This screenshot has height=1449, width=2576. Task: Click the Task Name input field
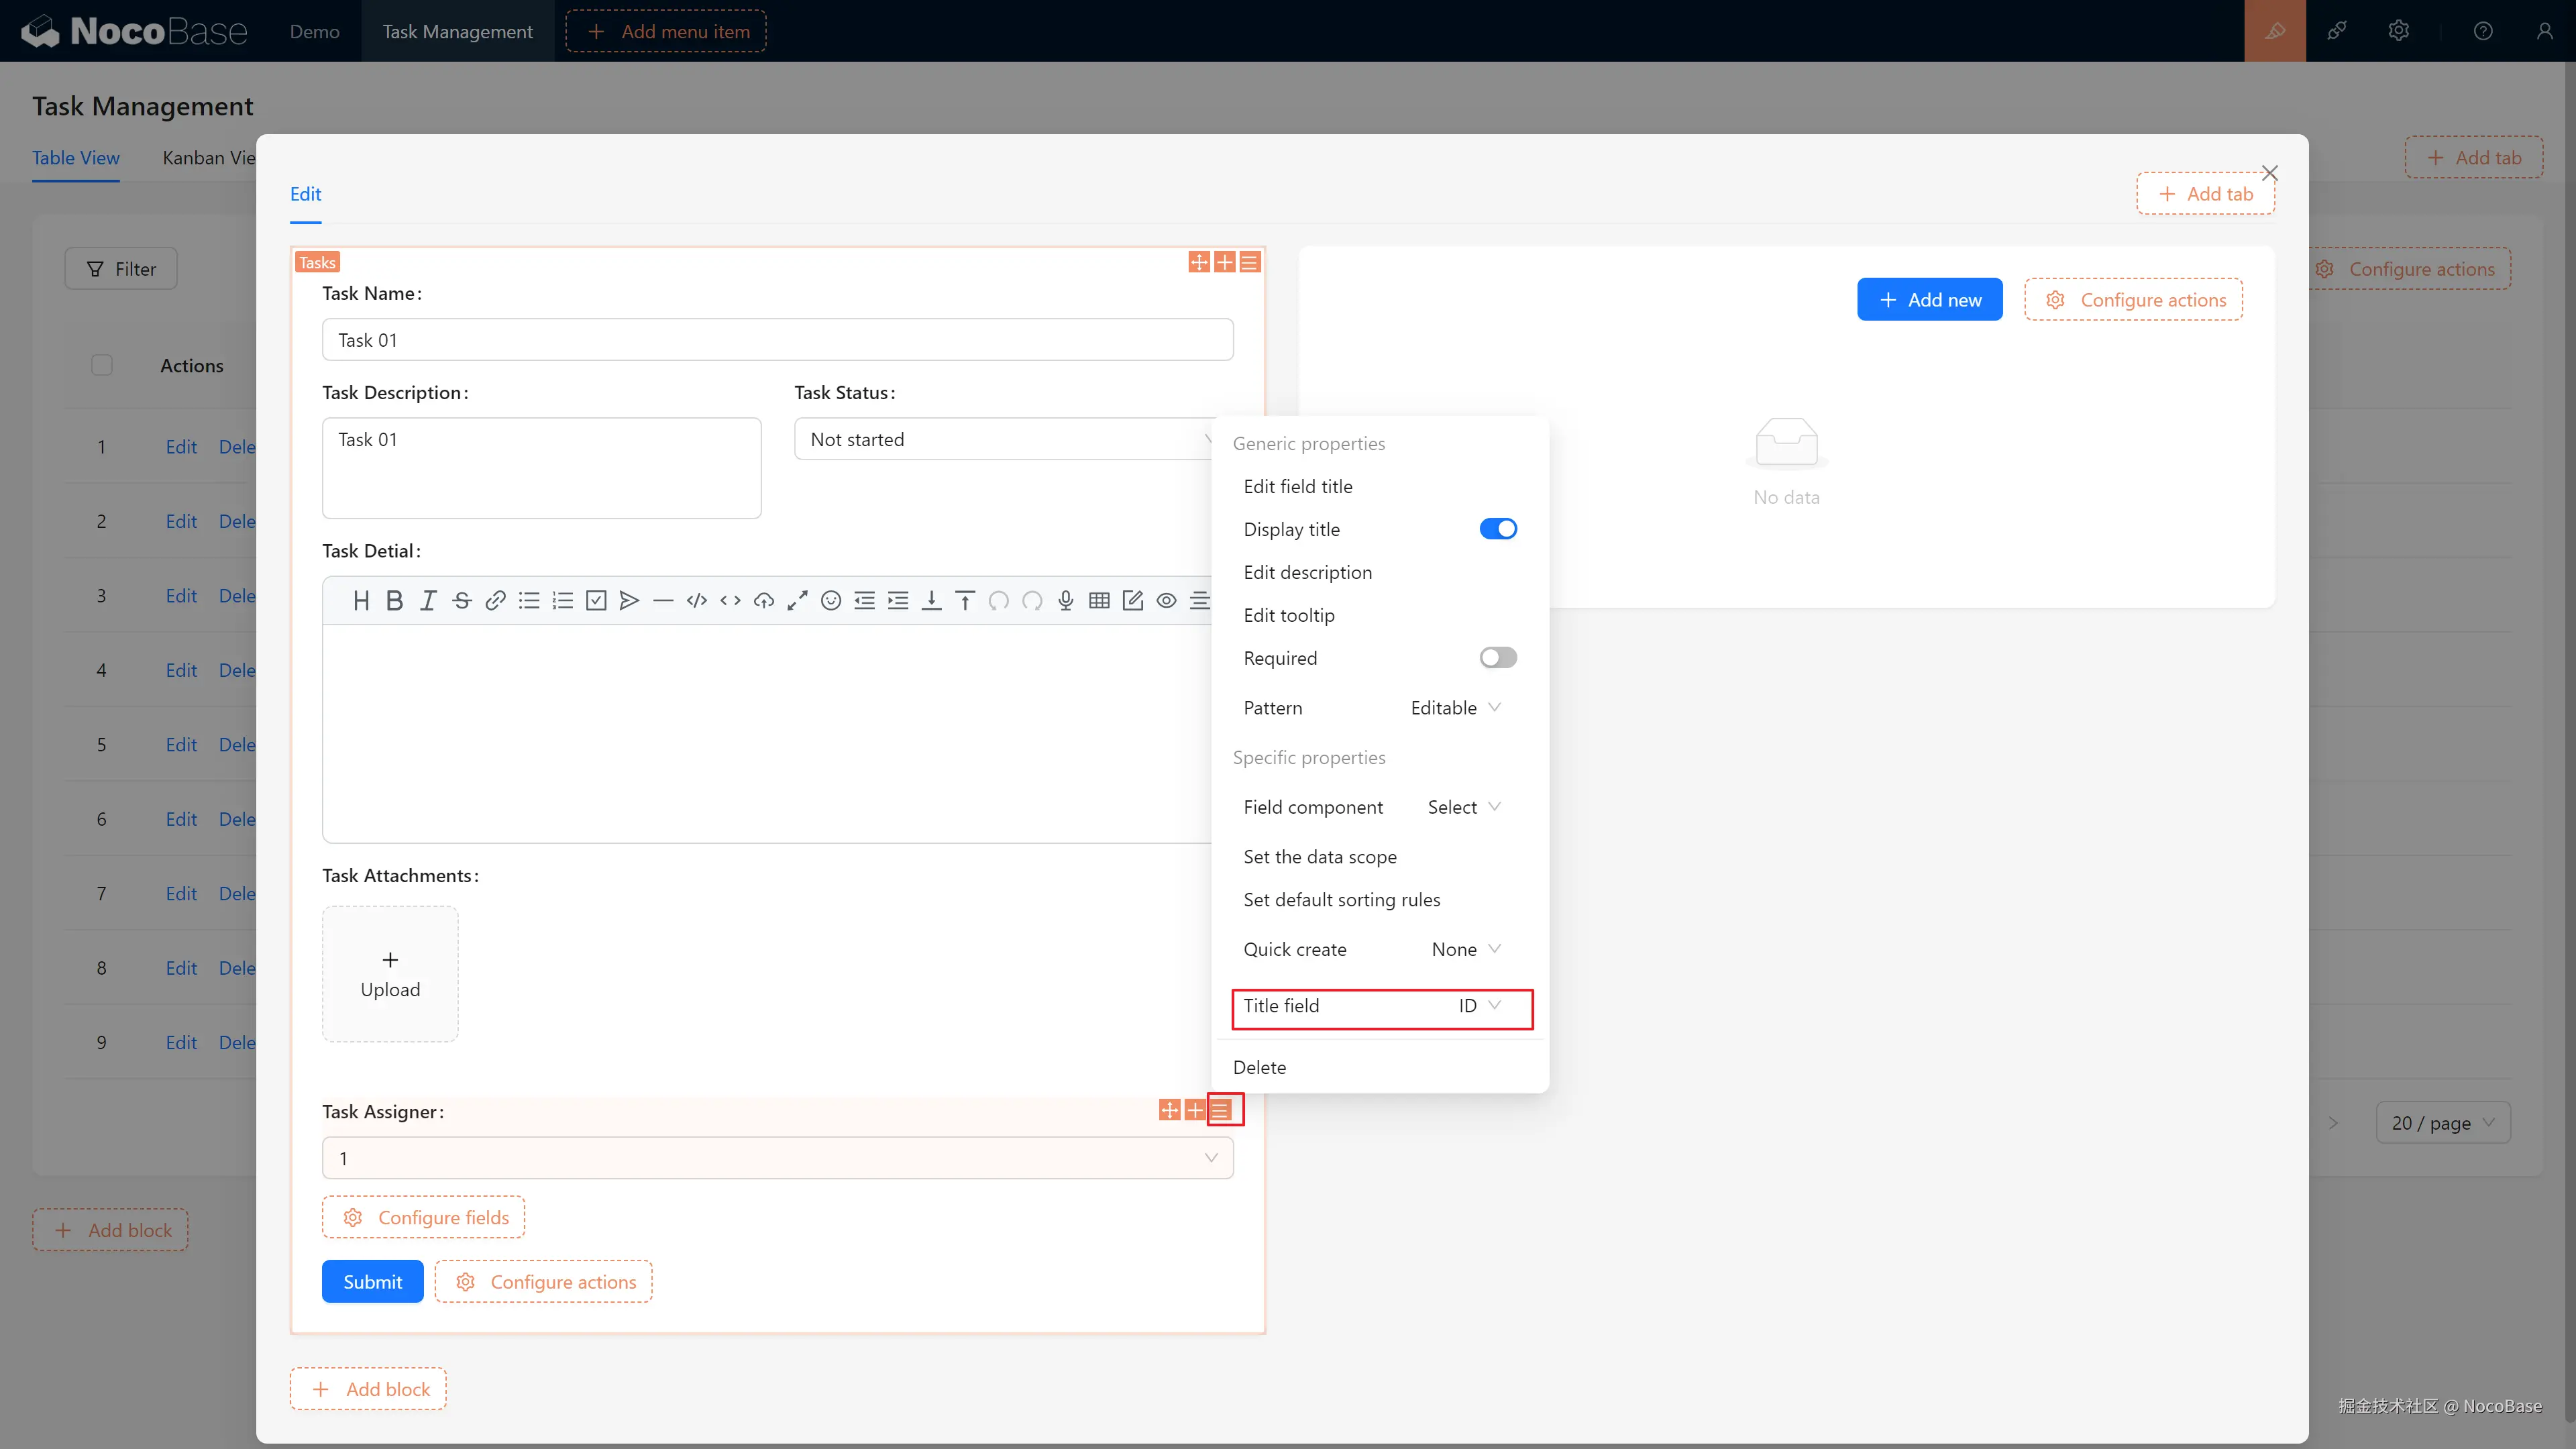pyautogui.click(x=777, y=340)
